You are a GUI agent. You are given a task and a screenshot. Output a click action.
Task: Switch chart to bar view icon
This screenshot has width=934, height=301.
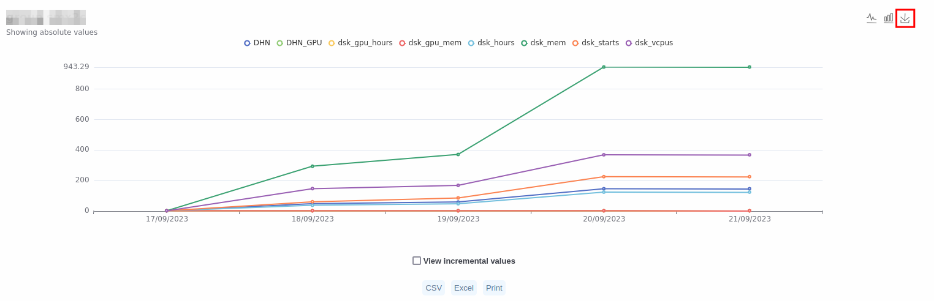(x=888, y=18)
